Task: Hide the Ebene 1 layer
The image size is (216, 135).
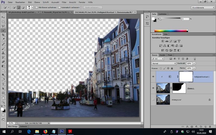Action: point(153,88)
